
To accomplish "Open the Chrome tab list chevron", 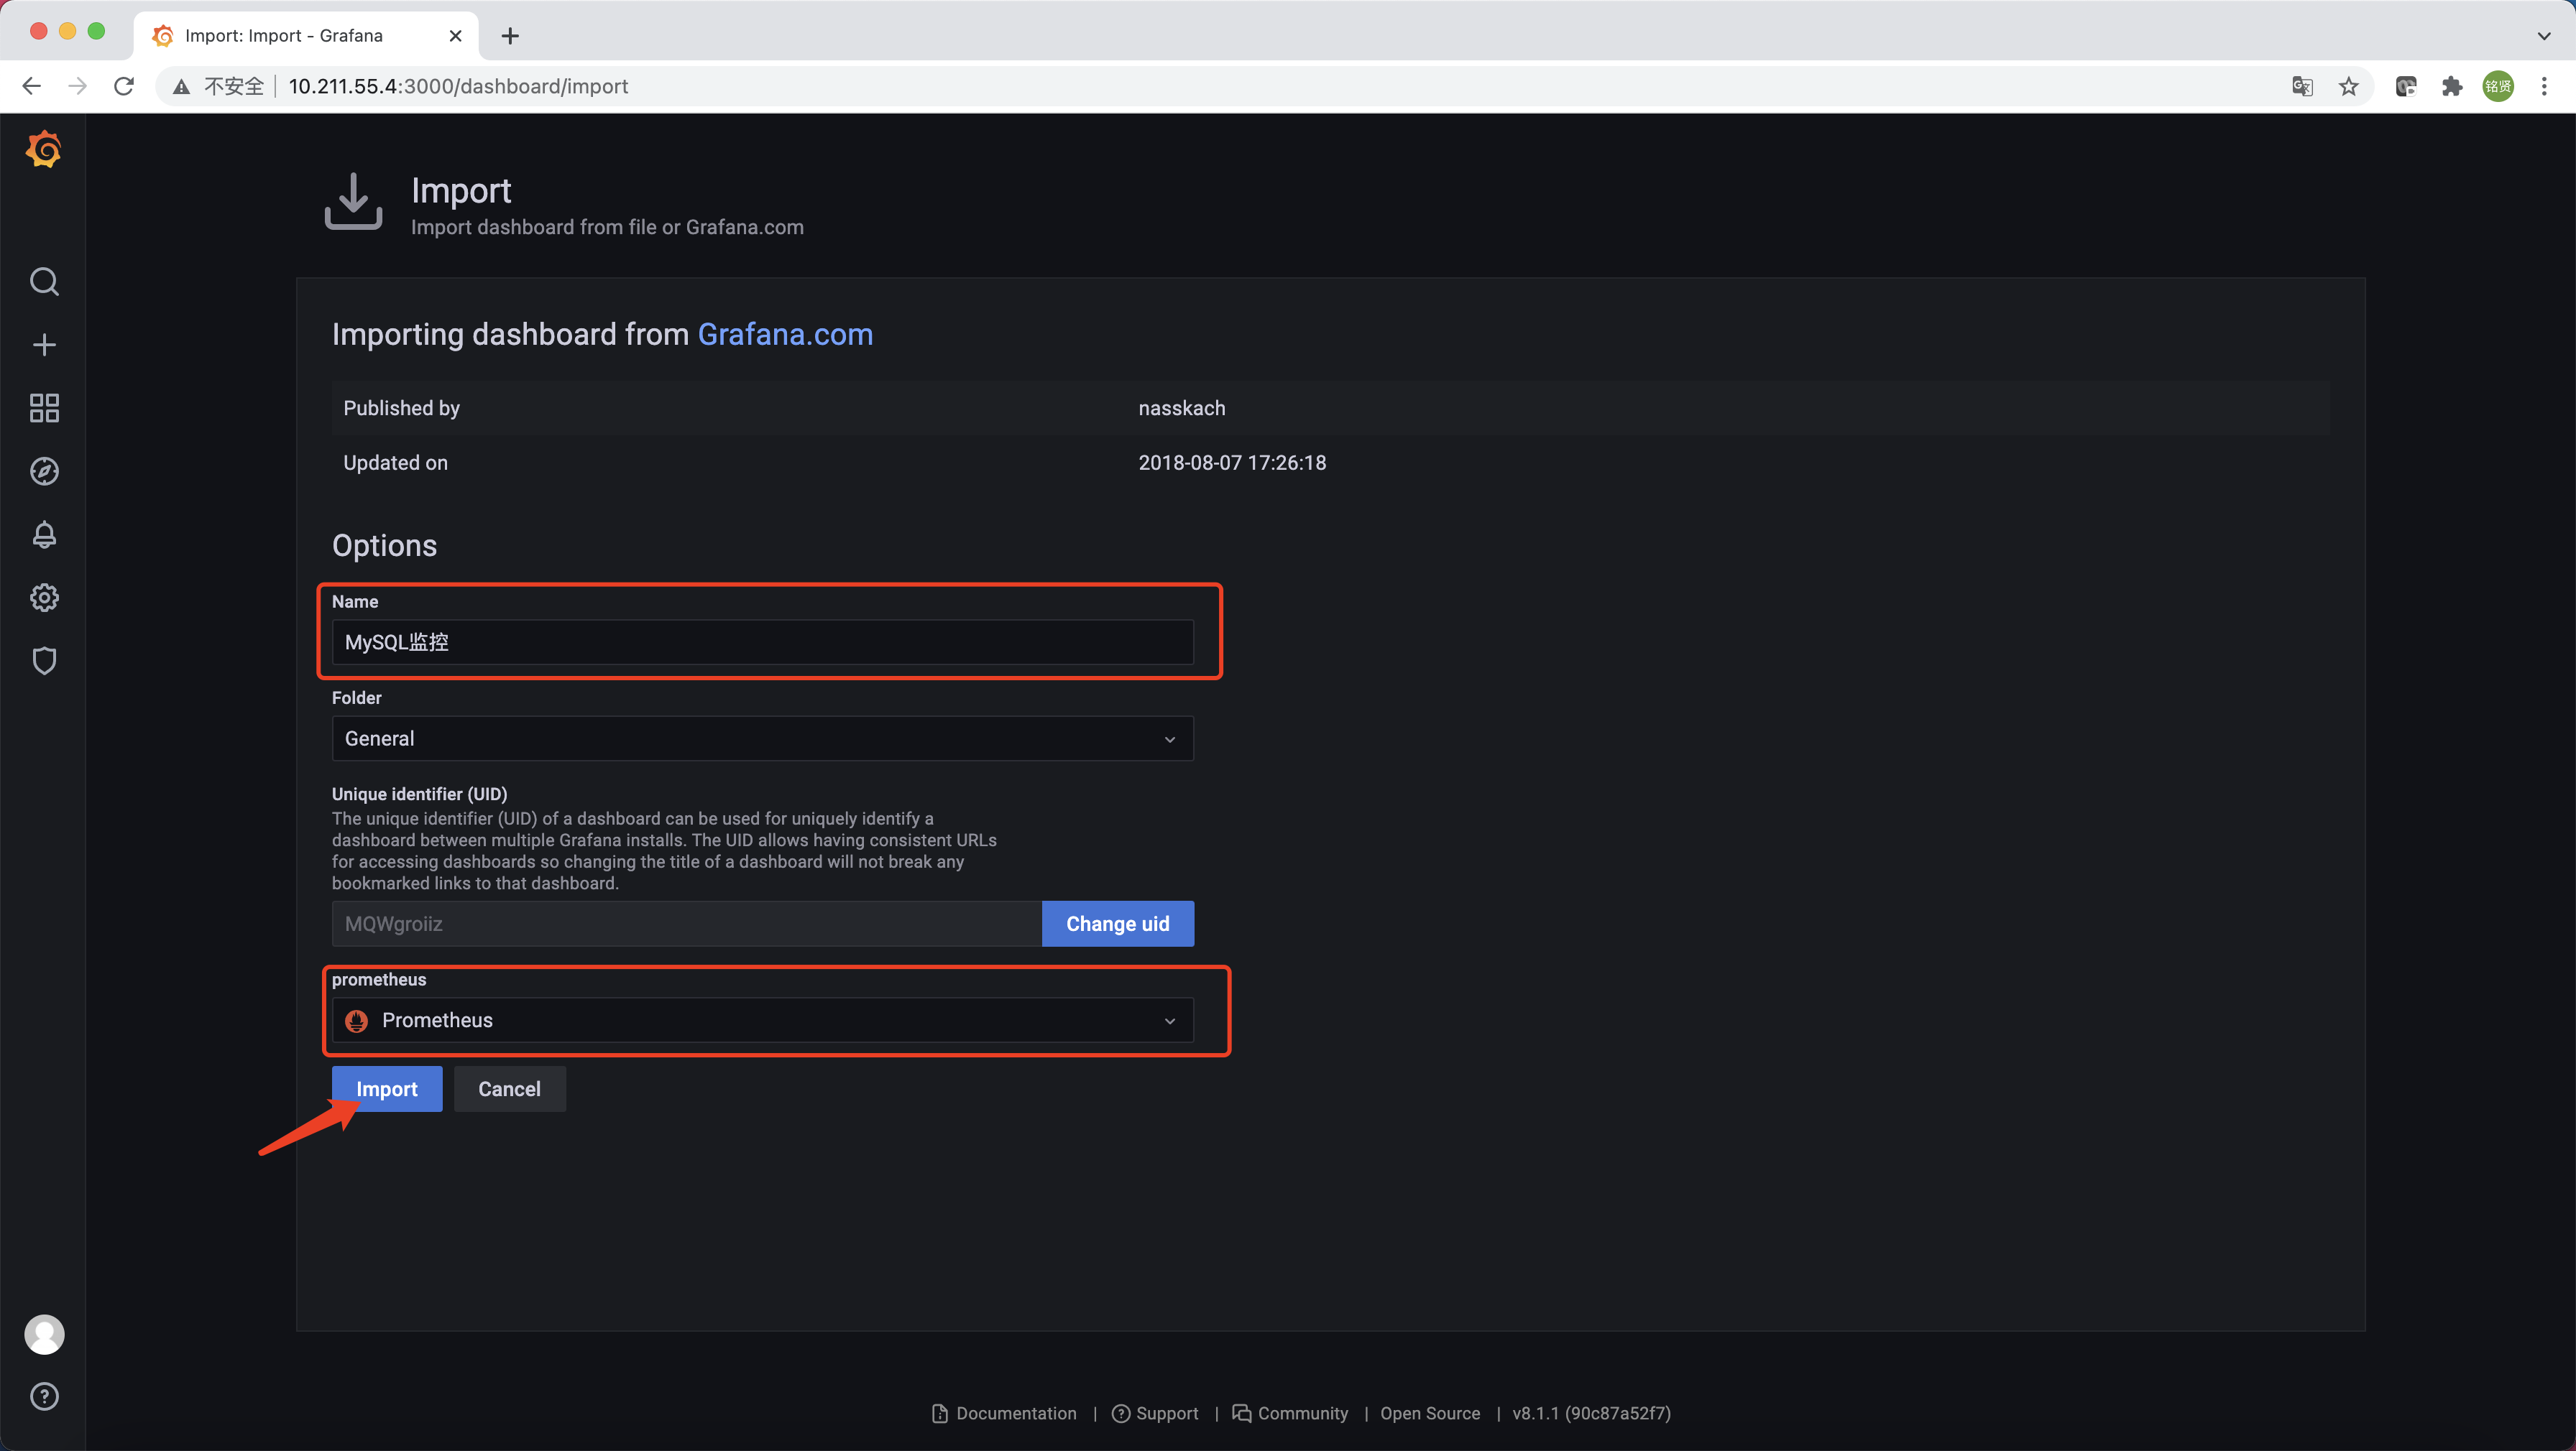I will point(2543,36).
